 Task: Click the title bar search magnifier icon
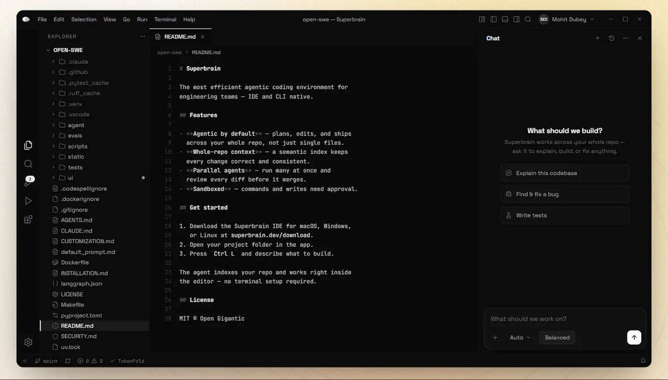pyautogui.click(x=528, y=19)
